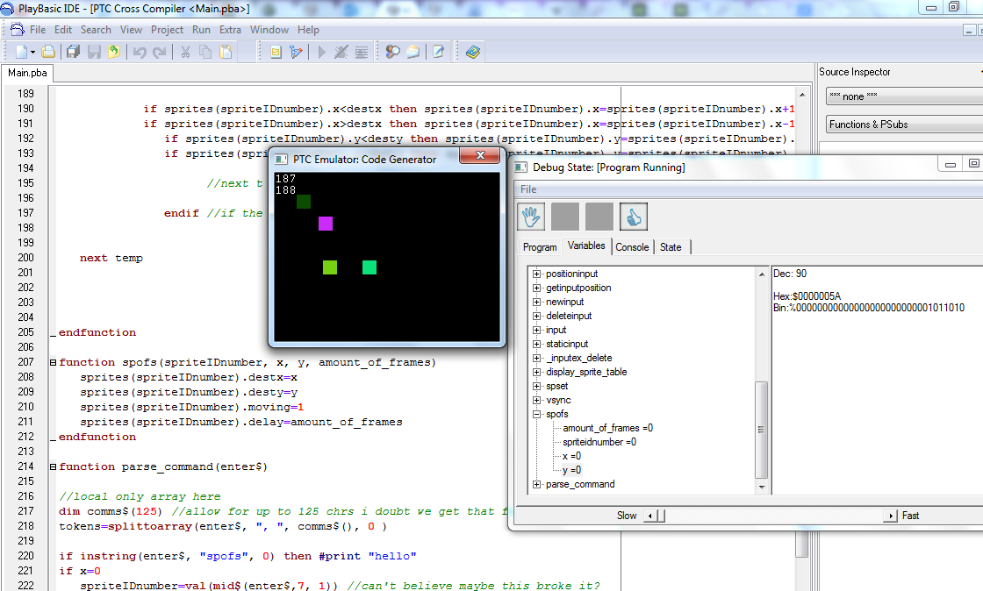Click the speed slider right arrow by Fast
The image size is (983, 591).
coord(891,516)
